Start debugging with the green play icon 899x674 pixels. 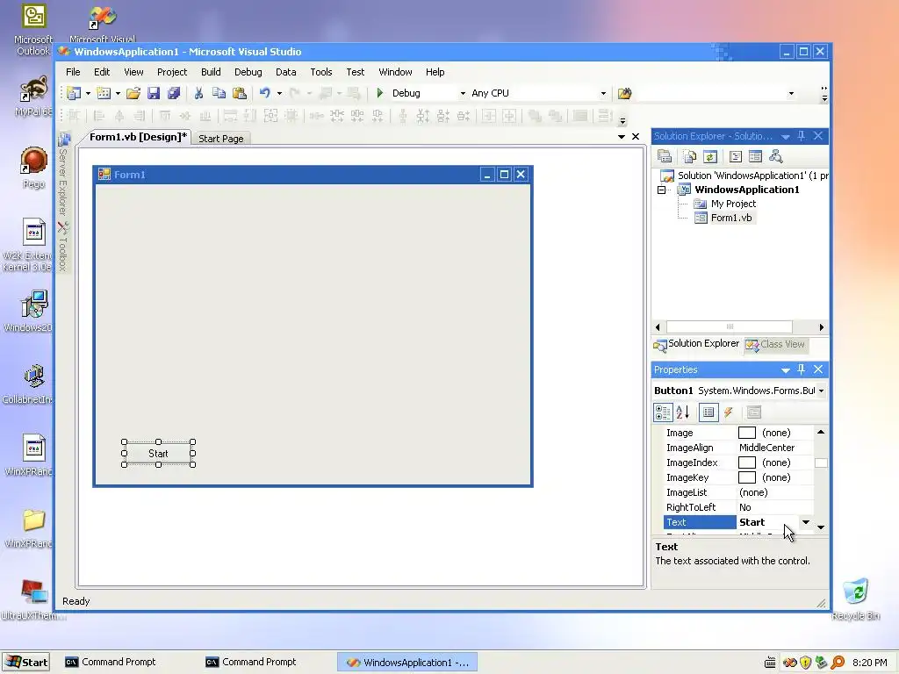tap(379, 93)
